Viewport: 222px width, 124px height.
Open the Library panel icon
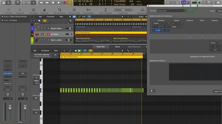pyautogui.click(x=3, y=3)
